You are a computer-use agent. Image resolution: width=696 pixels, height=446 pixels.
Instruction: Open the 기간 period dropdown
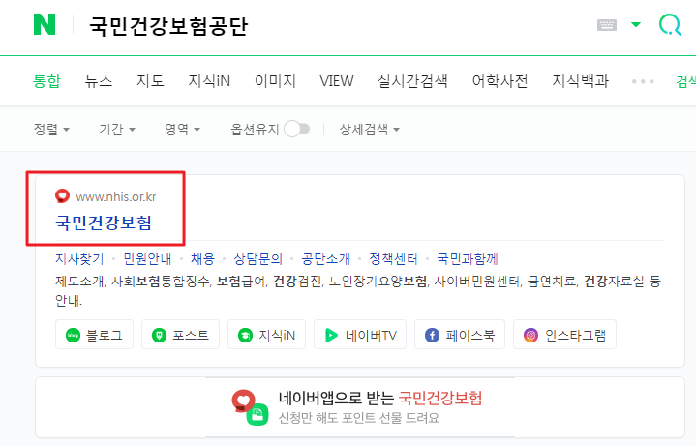117,129
